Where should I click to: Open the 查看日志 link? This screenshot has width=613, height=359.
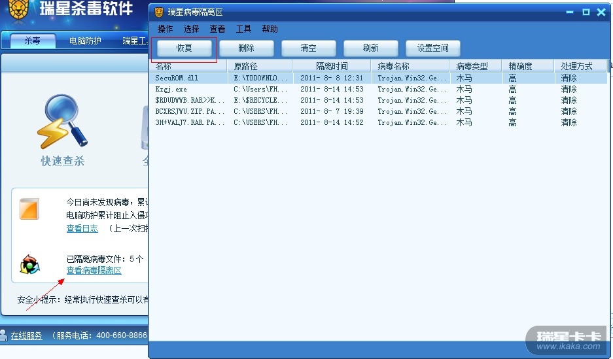click(x=82, y=228)
